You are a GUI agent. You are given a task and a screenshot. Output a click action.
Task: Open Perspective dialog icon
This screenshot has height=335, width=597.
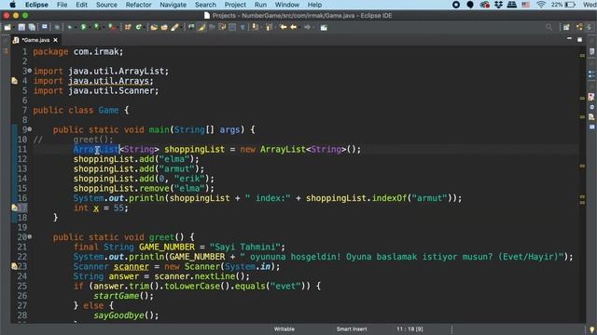(566, 27)
